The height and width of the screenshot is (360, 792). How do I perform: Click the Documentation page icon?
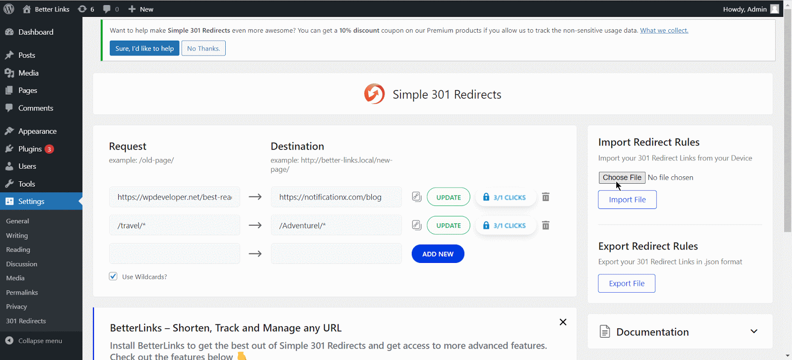604,331
